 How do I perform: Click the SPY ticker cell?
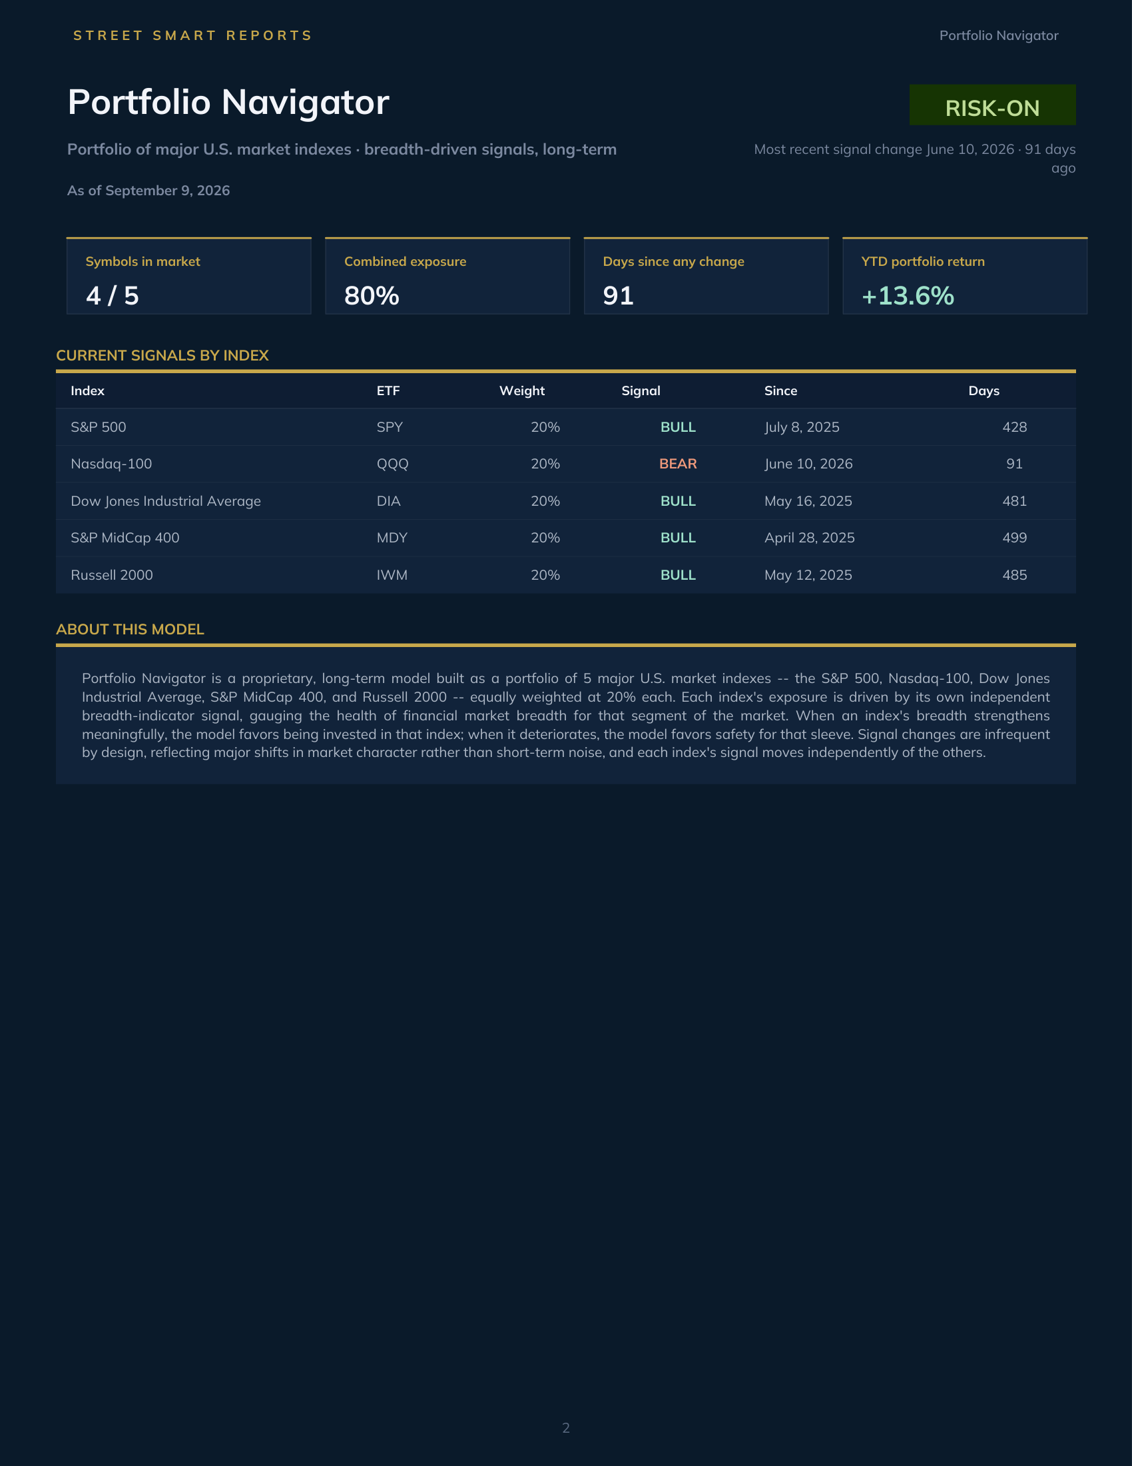click(x=390, y=427)
